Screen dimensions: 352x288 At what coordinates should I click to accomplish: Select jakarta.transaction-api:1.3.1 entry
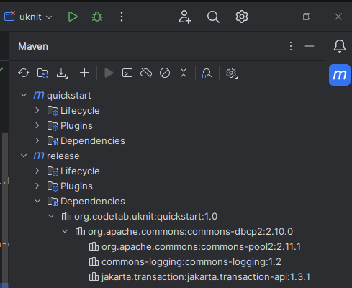[x=167, y=276]
